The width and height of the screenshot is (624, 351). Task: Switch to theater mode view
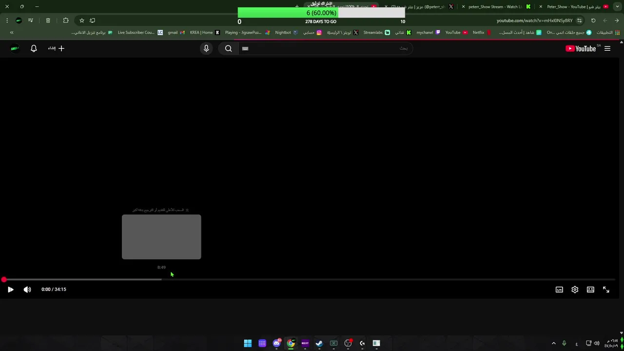click(590, 290)
